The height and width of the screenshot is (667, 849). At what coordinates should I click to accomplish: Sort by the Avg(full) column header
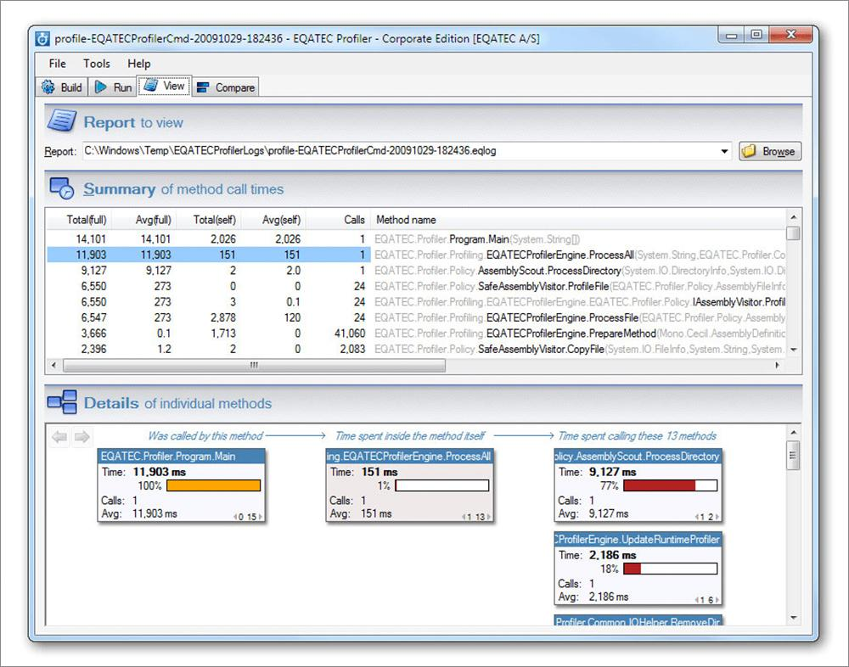(144, 220)
